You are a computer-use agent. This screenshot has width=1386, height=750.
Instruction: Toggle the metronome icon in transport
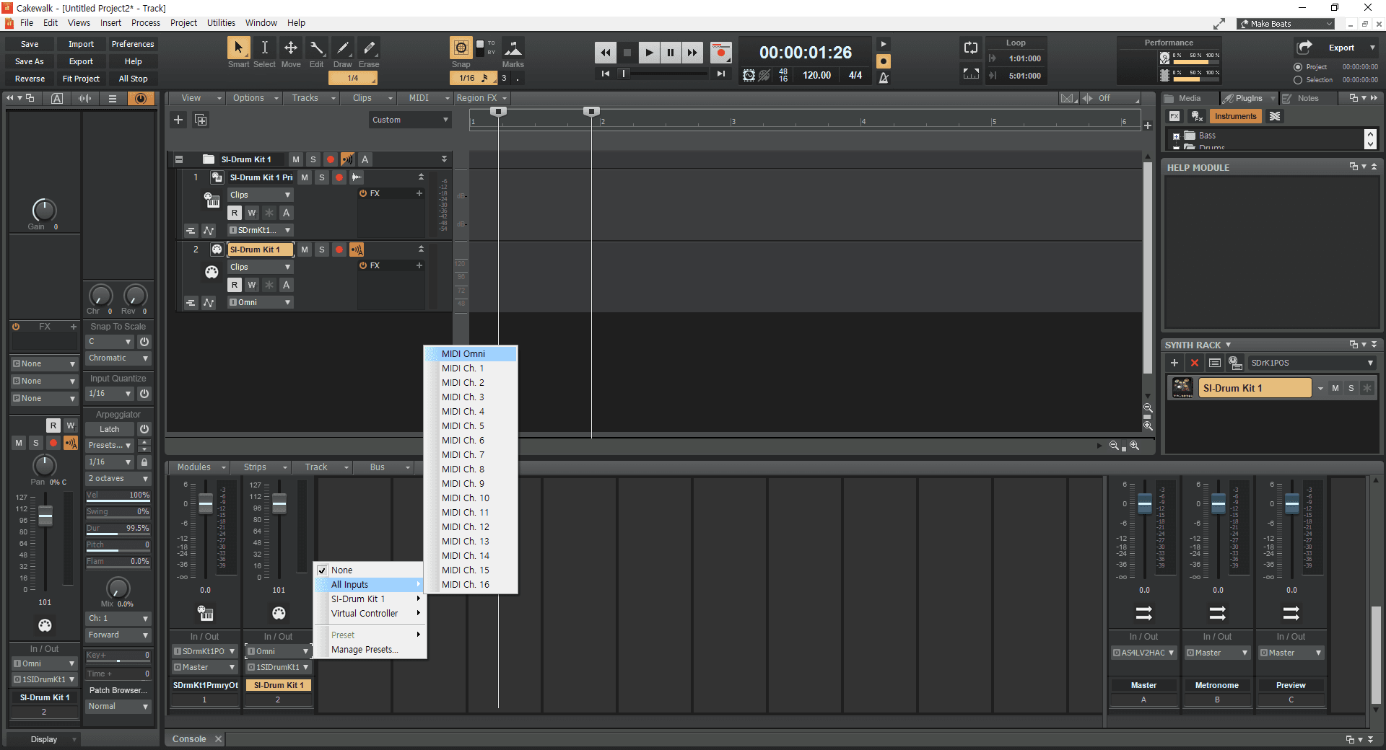click(x=884, y=77)
